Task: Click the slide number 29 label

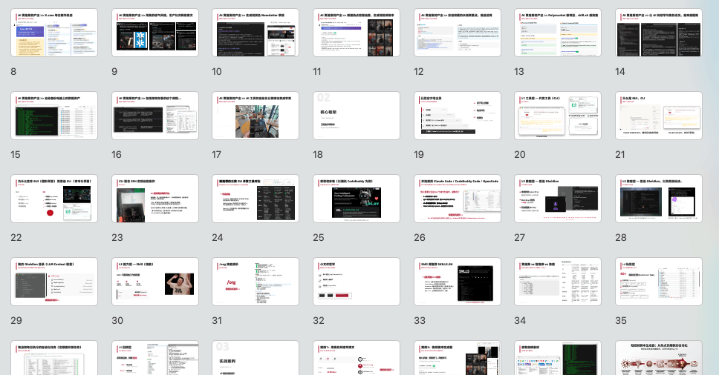Action: point(16,321)
